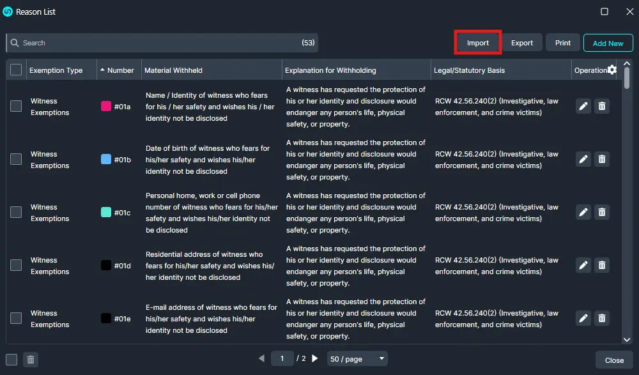Click the vertical scrollbar thumb

tap(627, 78)
